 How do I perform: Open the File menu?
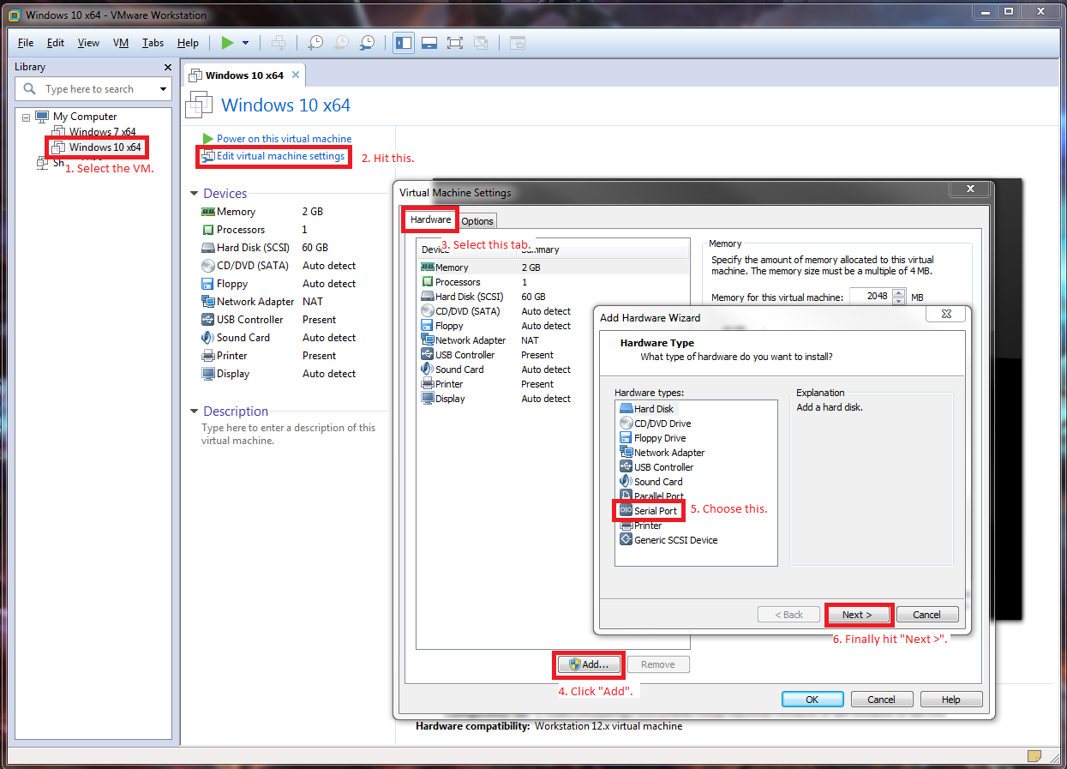pyautogui.click(x=26, y=43)
